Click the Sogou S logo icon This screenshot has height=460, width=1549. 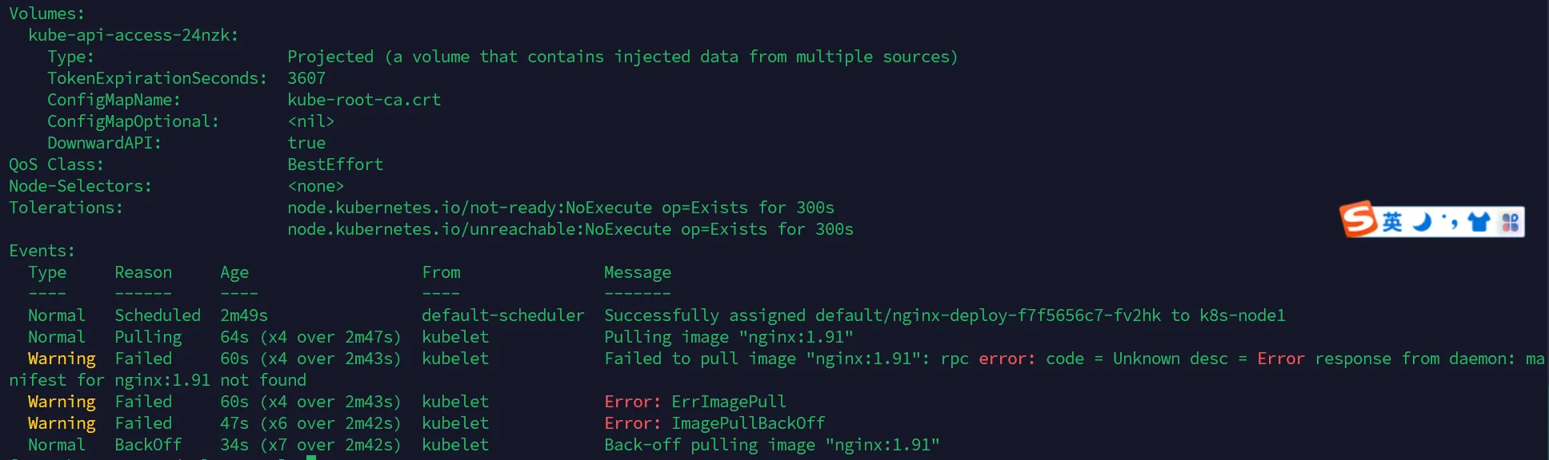1359,220
